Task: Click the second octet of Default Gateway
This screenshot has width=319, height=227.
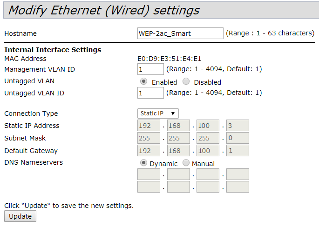Action: point(178,151)
